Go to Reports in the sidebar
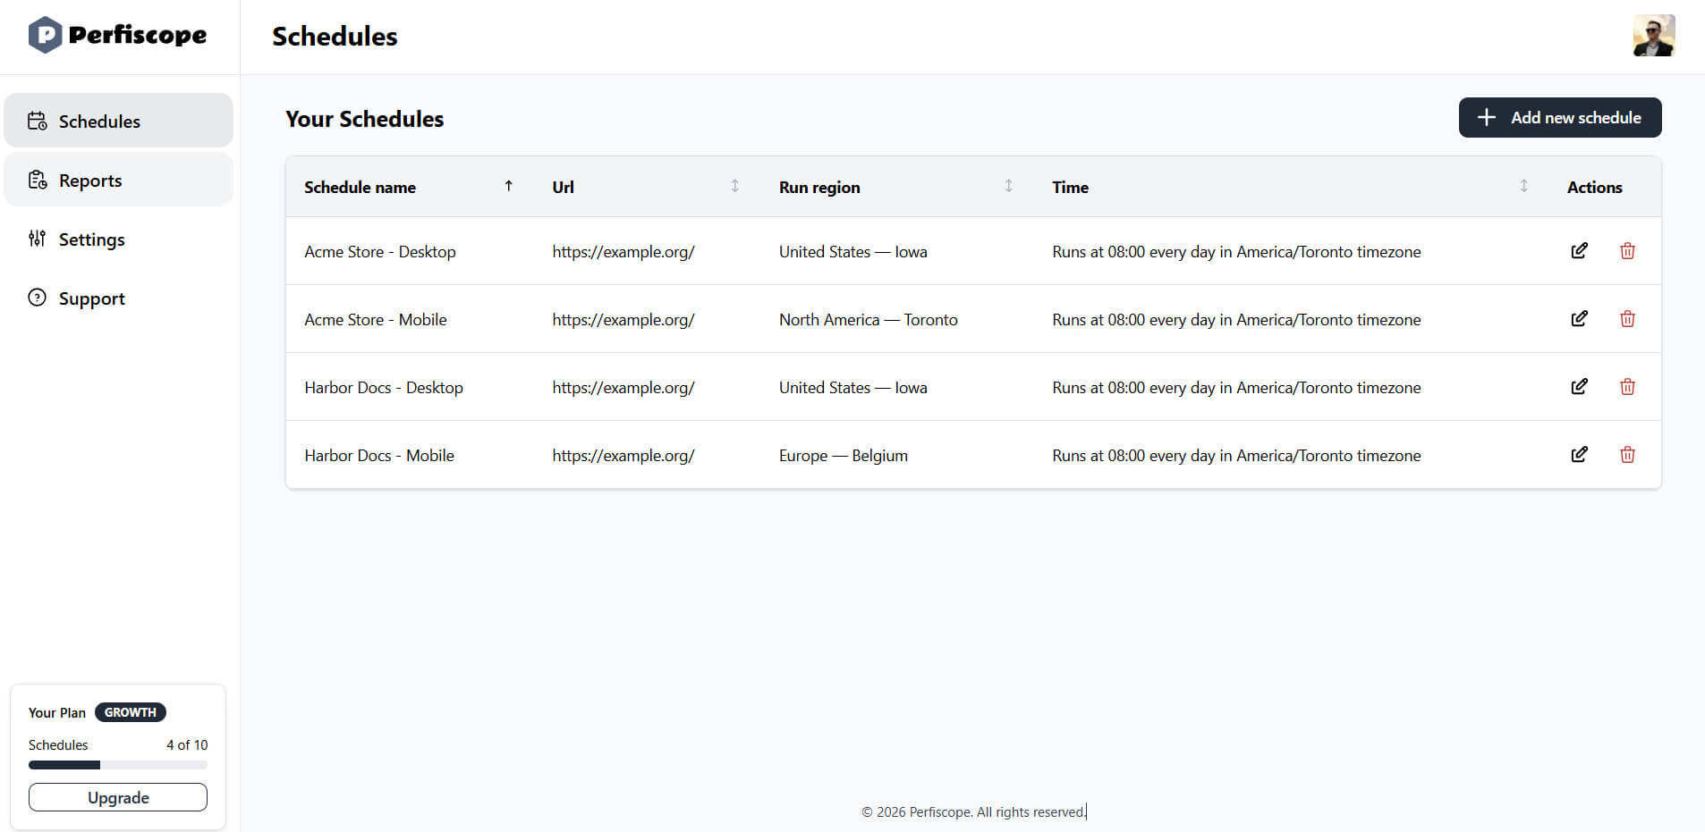The height and width of the screenshot is (832, 1705). (x=118, y=180)
